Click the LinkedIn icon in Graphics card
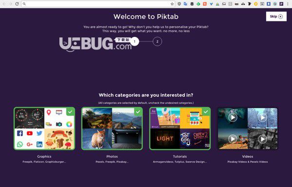The width and height of the screenshot is (292, 187). pyautogui.click(x=39, y=144)
